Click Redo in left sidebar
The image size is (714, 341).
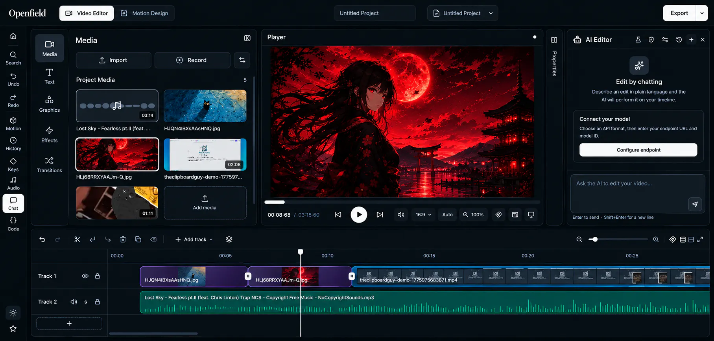(13, 100)
